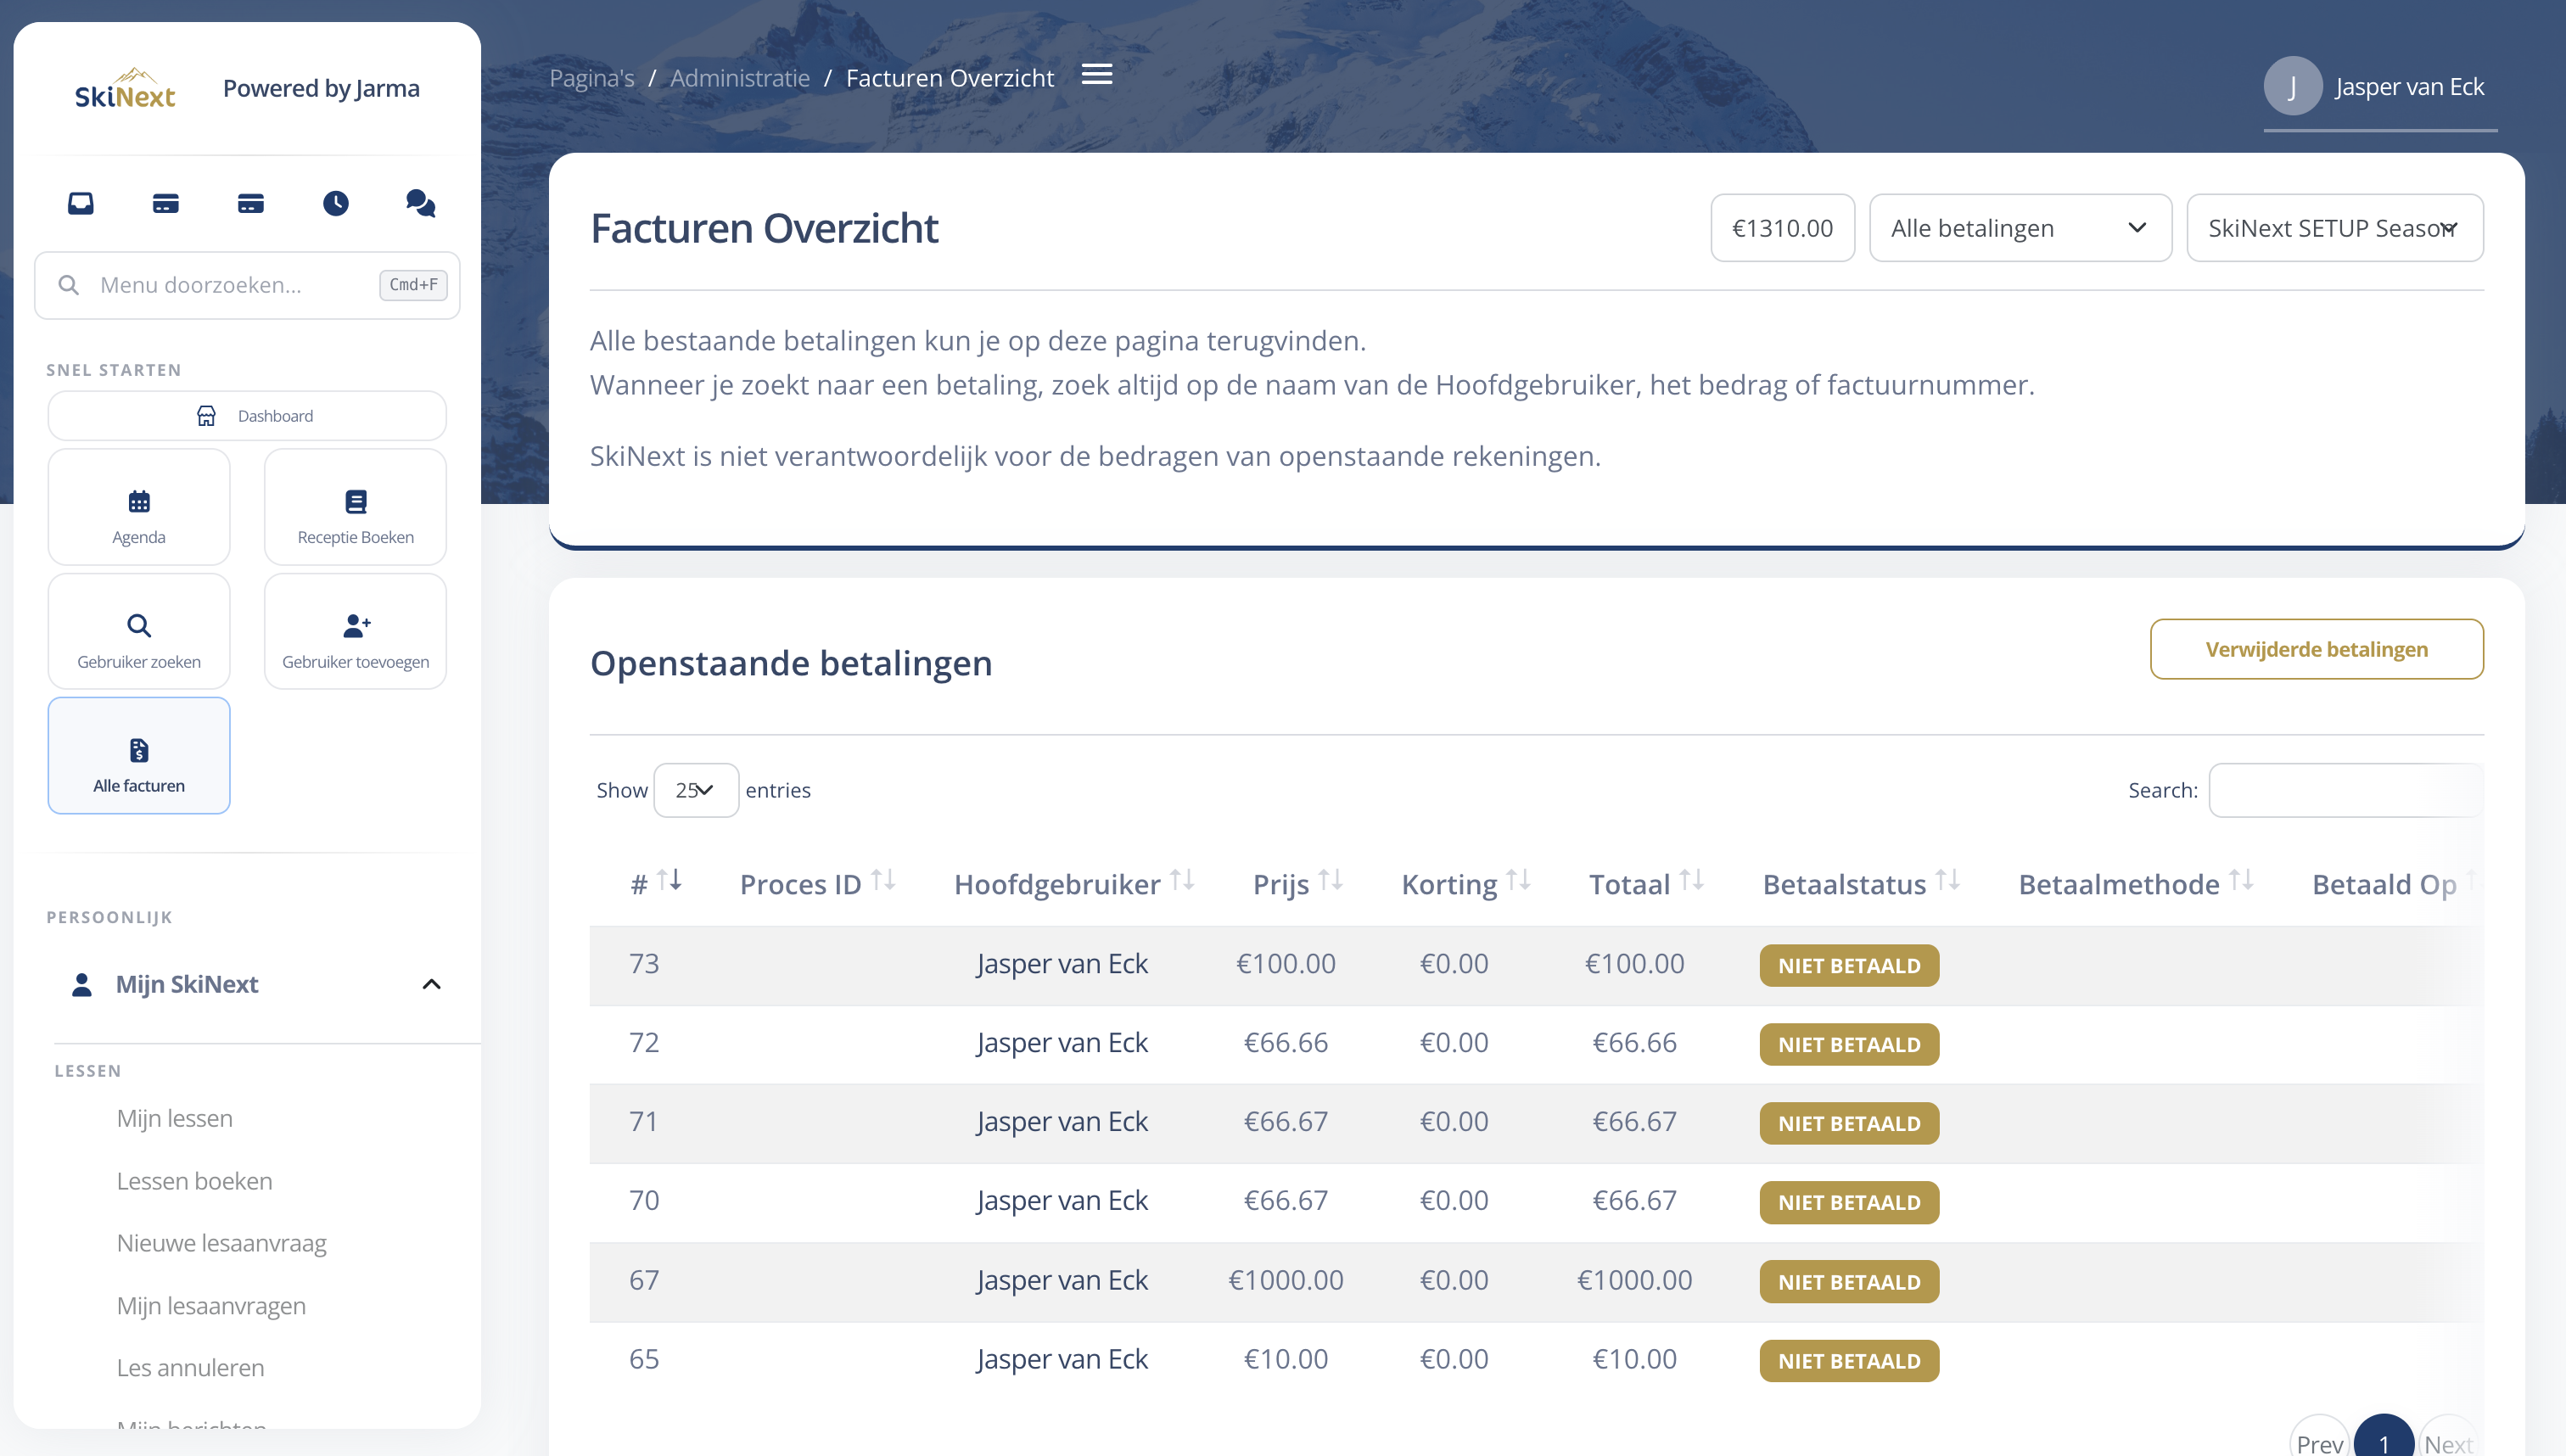Open Gebruiker zoeken tile

click(139, 631)
